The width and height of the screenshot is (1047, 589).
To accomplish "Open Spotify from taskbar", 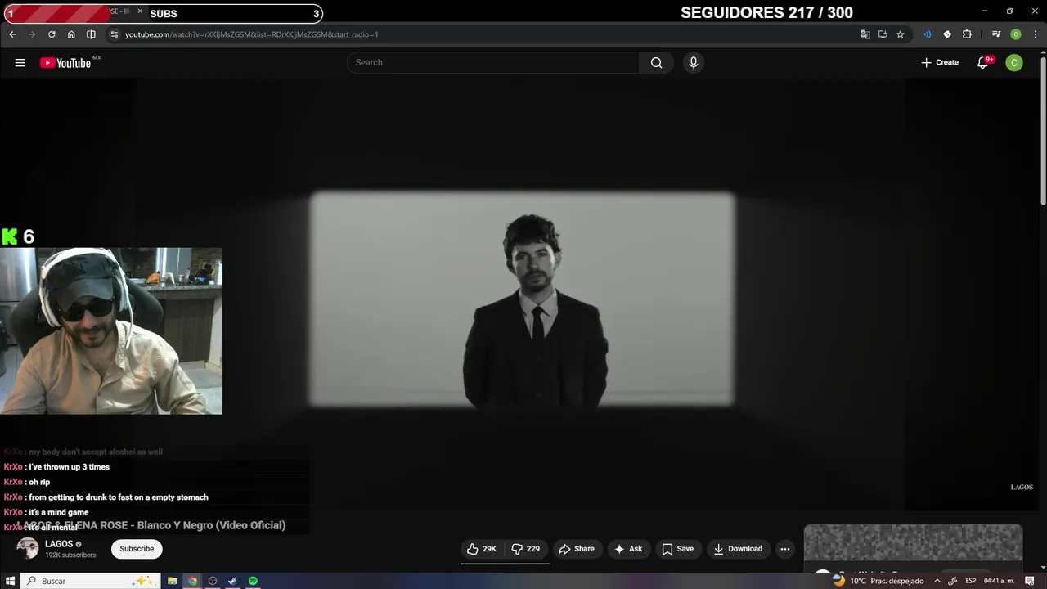I will click(x=253, y=581).
